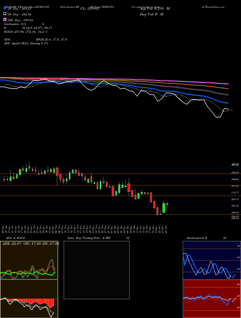This screenshot has width=241, height=318.
Task: Click the 272.77 price axis label
Action: click(x=235, y=193)
